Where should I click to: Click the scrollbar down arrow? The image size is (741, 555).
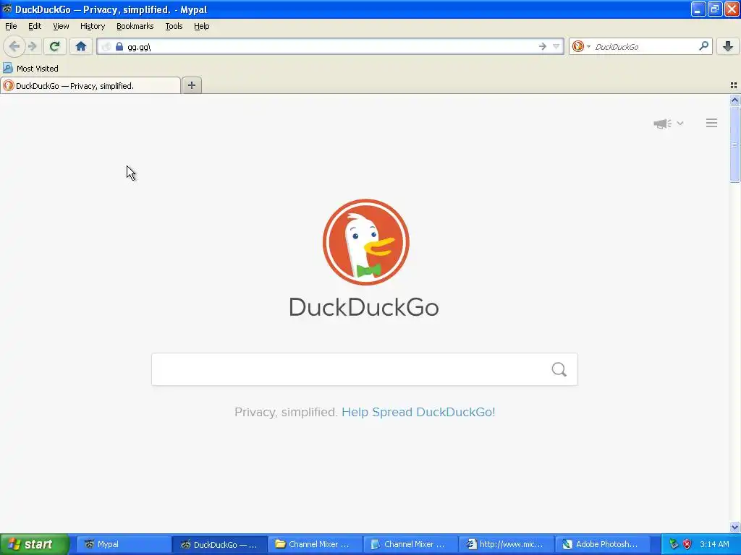point(734,527)
